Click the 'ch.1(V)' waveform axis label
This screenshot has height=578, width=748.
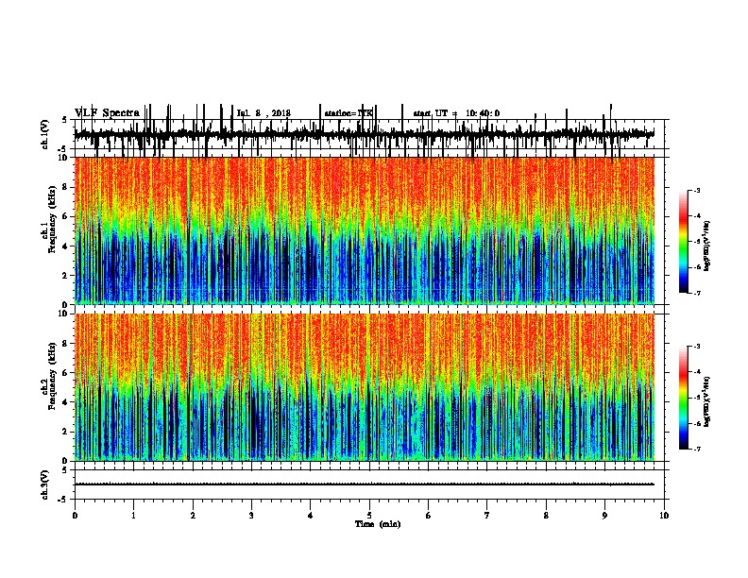point(45,134)
